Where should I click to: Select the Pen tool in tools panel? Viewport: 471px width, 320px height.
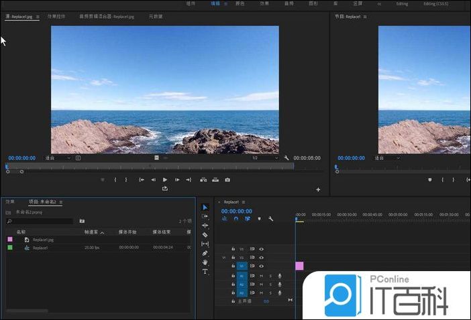[205, 253]
